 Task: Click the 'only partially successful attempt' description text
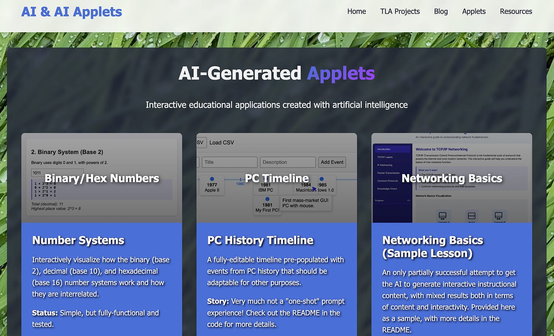point(449,301)
